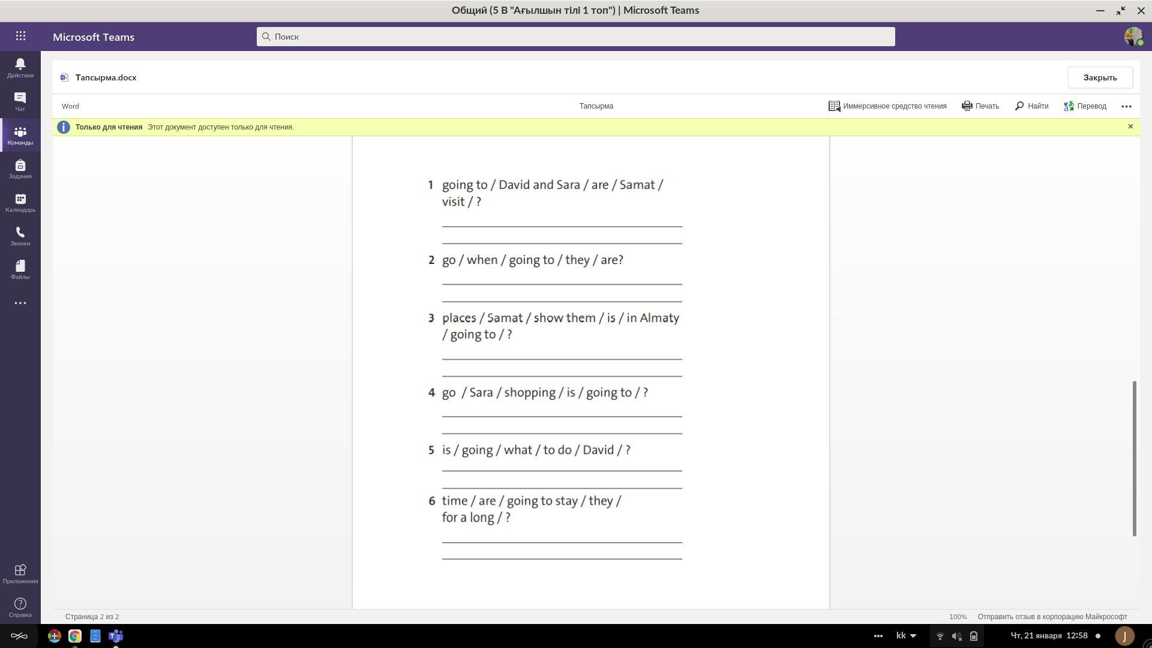This screenshot has width=1152, height=648.
Task: Click the Print (Печать) toolbar item
Action: 980,106
